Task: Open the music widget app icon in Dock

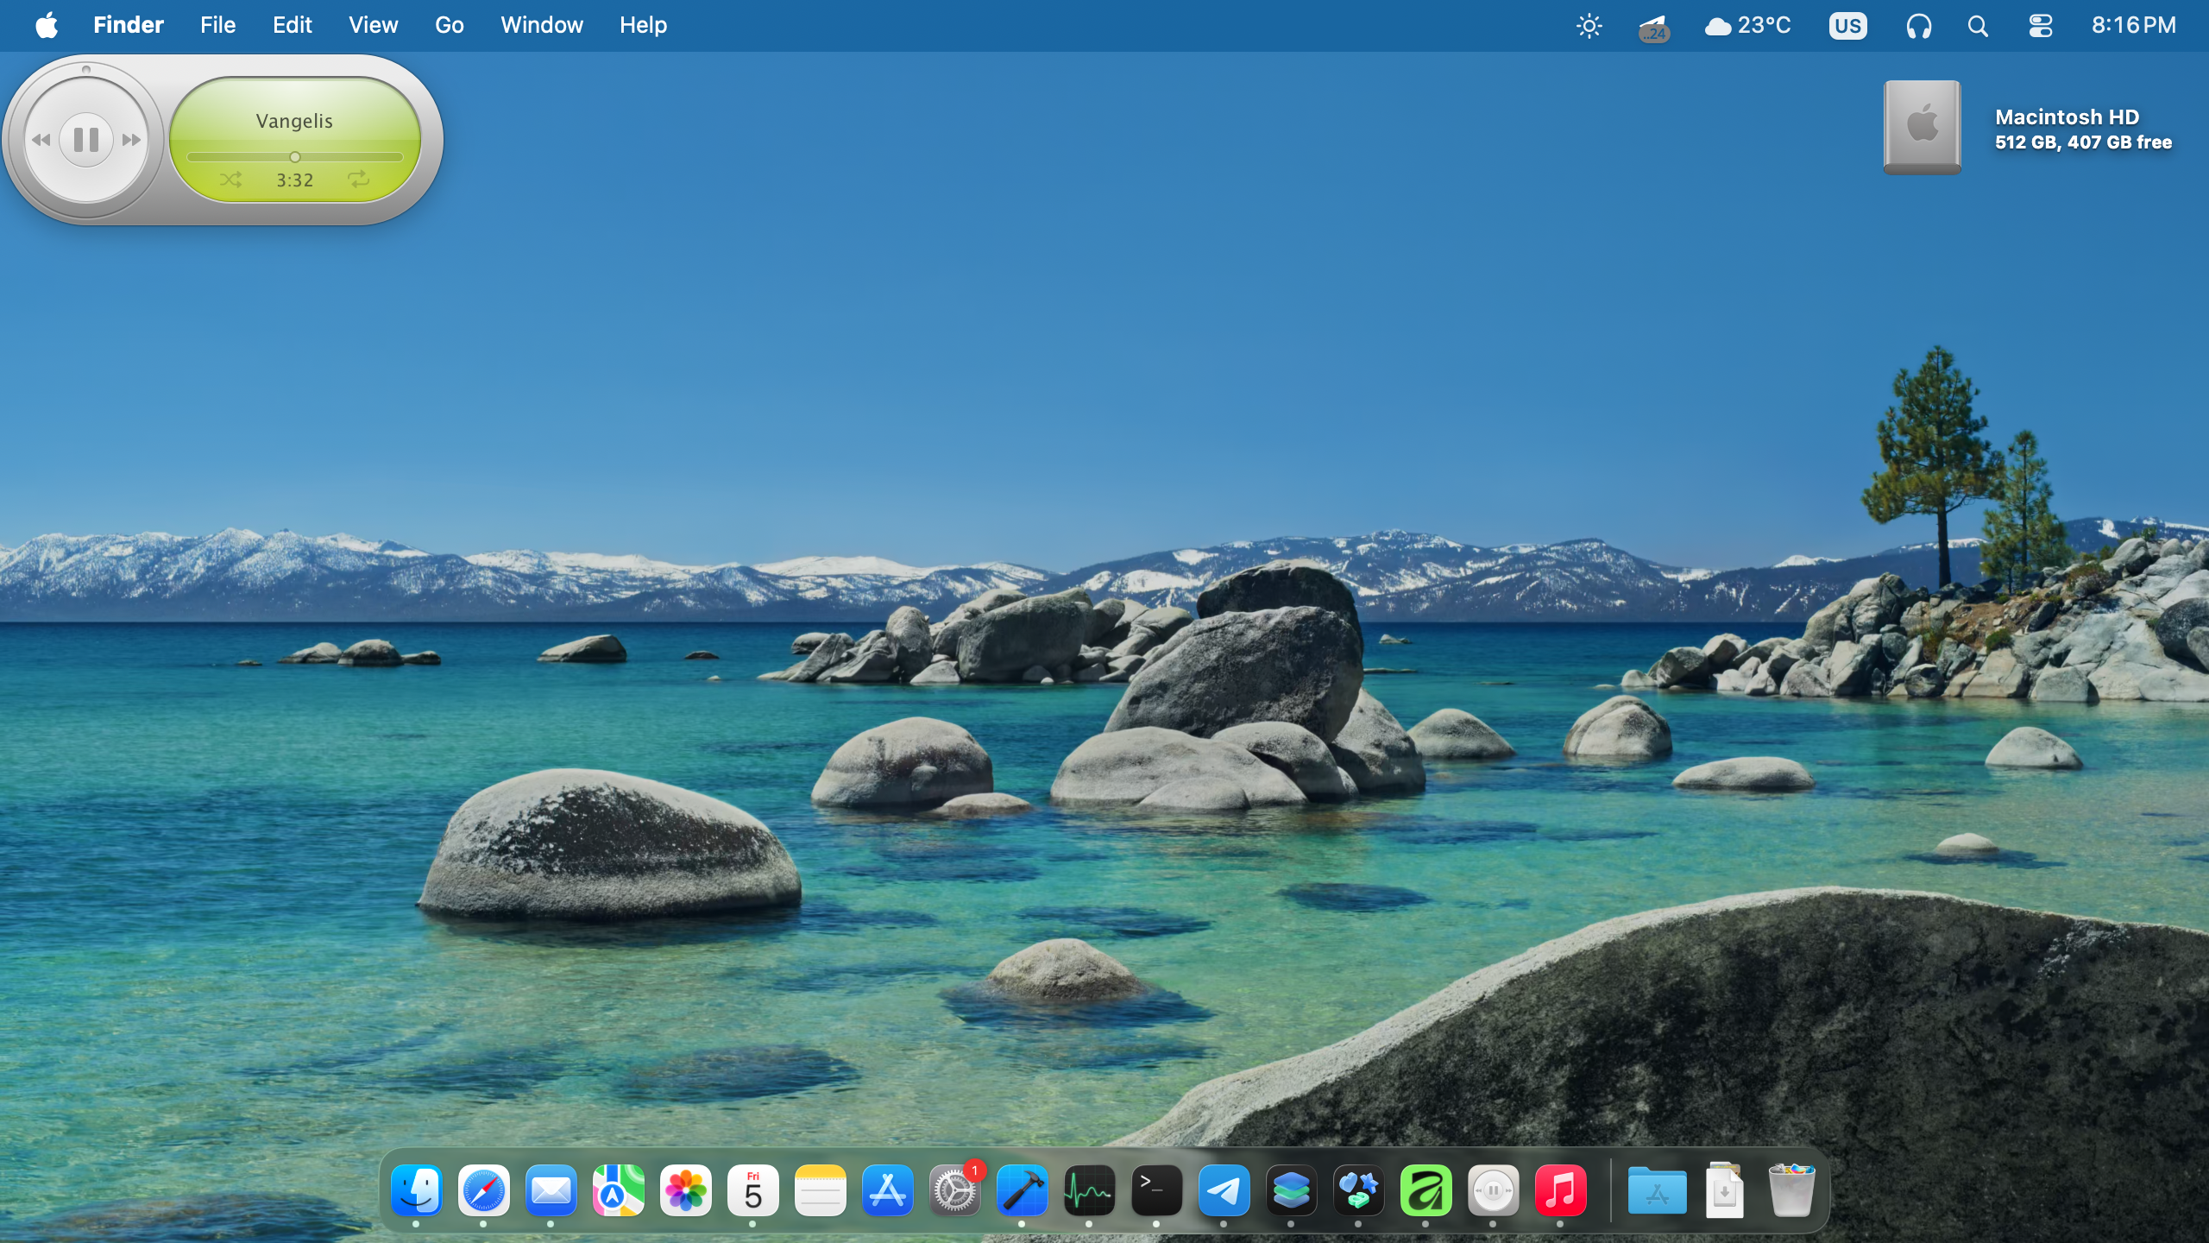Action: 1493,1191
